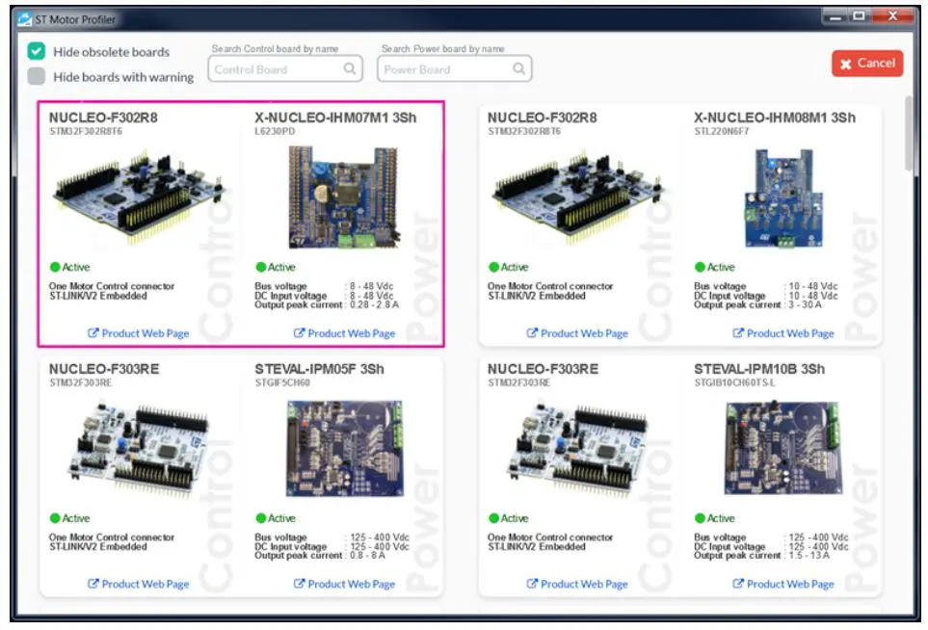Click STGIF5CH60 subtitle text
The image size is (928, 630).
tap(282, 382)
